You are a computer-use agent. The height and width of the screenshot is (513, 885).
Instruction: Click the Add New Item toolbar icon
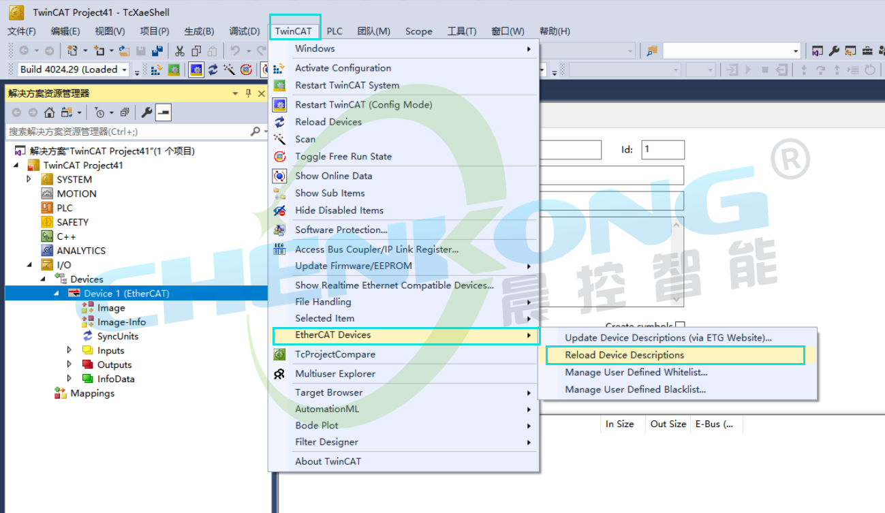click(x=99, y=50)
